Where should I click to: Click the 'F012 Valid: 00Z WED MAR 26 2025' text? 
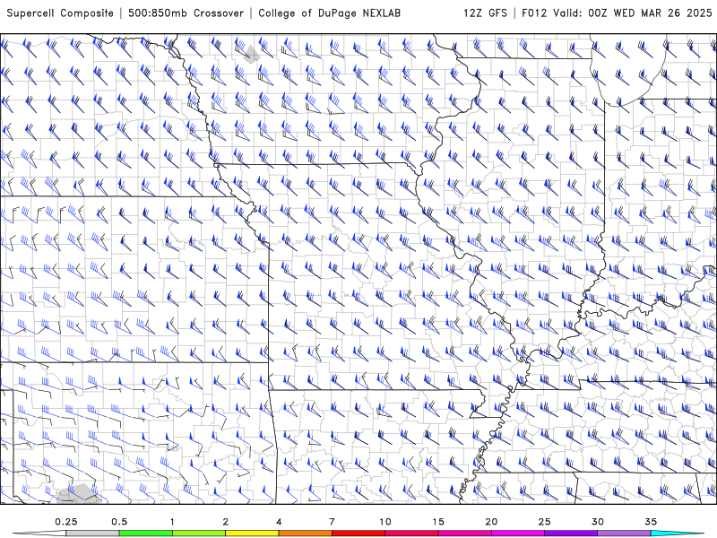click(x=617, y=13)
